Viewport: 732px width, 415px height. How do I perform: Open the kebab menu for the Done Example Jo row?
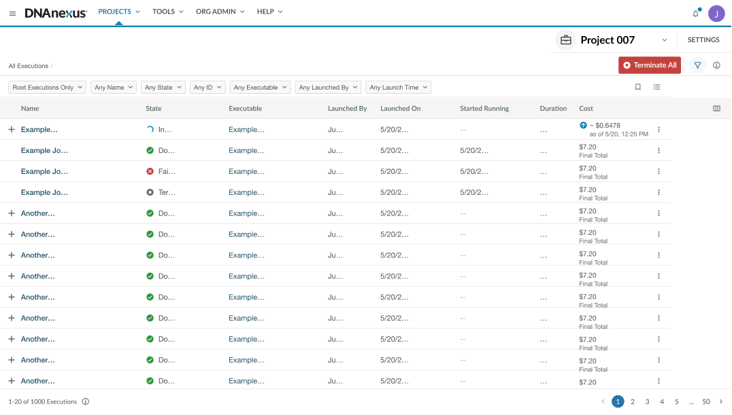(x=659, y=151)
